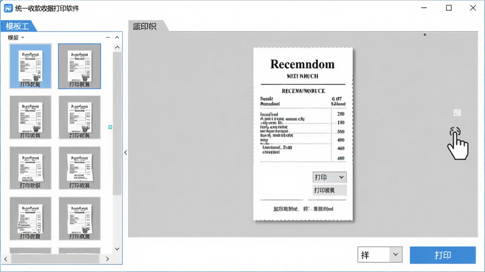Image resolution: width=485 pixels, height=272 pixels.
Task: Maximize the application window
Action: point(449,8)
